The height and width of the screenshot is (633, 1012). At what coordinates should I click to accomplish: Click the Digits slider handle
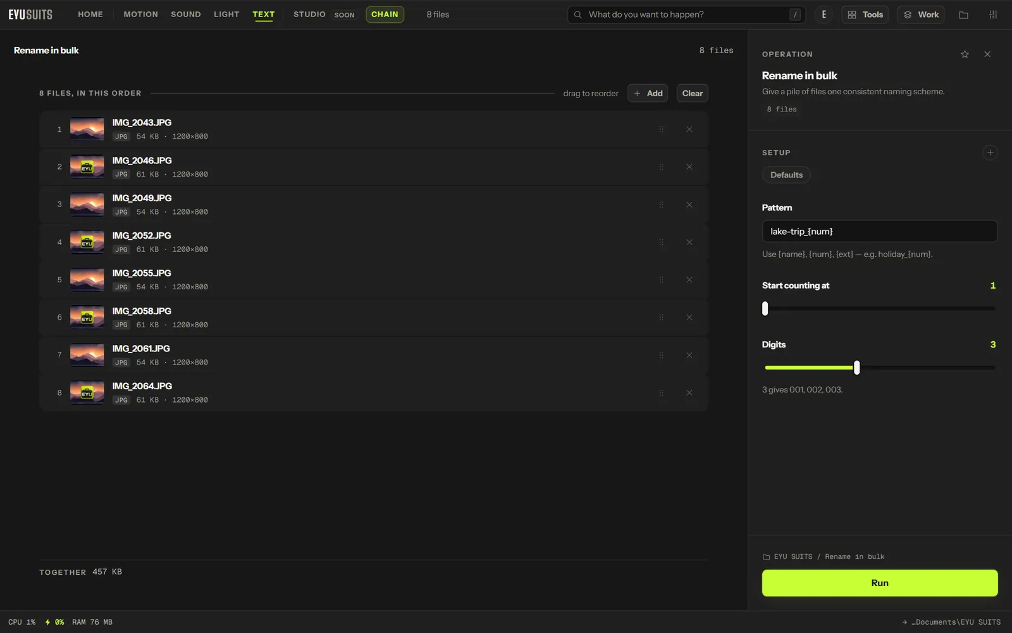tap(856, 368)
